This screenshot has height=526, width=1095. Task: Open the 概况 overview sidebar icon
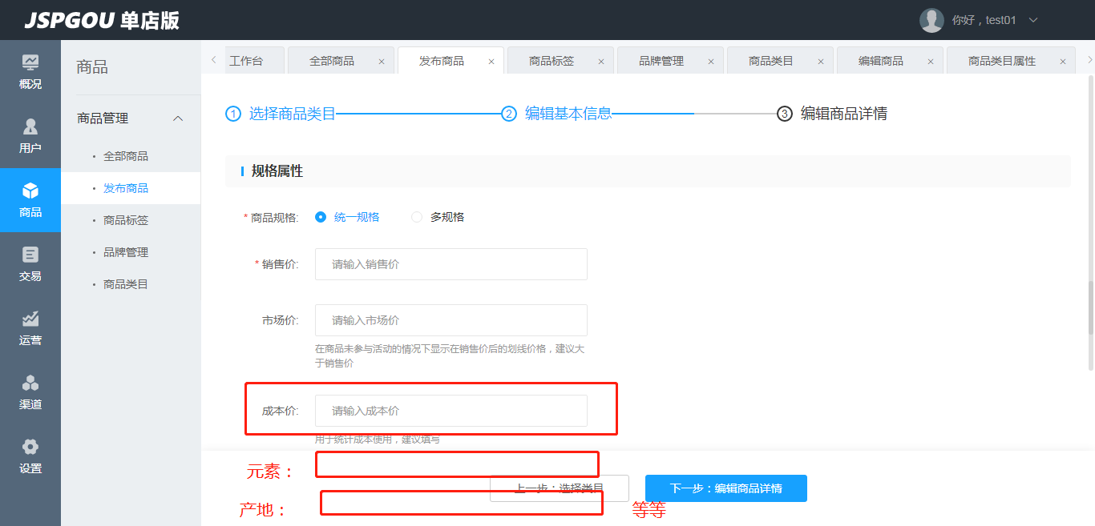[30, 63]
